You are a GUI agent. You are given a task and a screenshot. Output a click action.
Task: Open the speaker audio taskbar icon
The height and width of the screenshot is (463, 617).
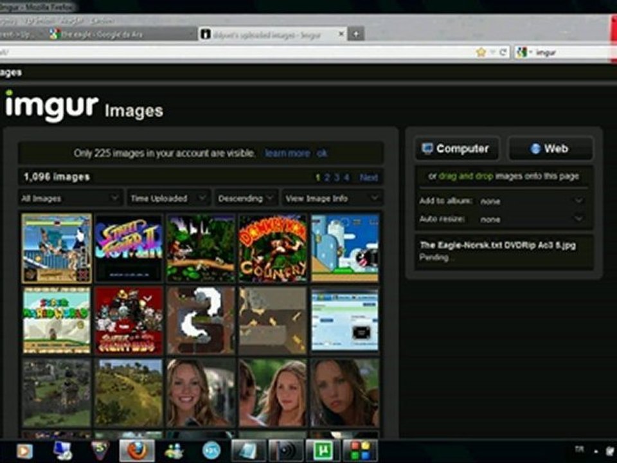pos(285,451)
